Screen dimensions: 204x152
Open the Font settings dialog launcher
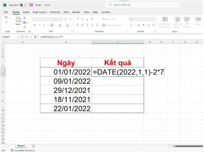pyautogui.click(x=72, y=31)
